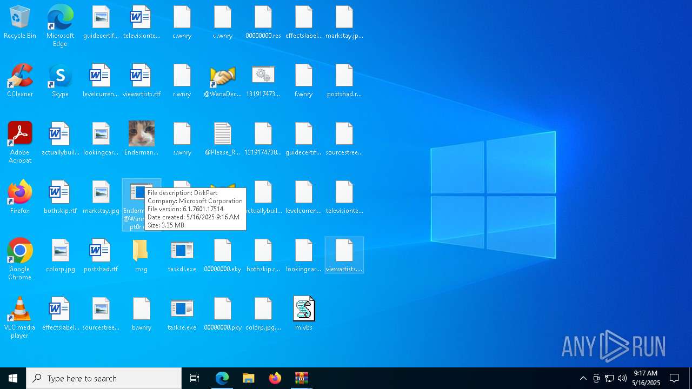Screen dimensions: 692x389
Task: Open the clock showing 9:17 AM
Action: pyautogui.click(x=646, y=378)
